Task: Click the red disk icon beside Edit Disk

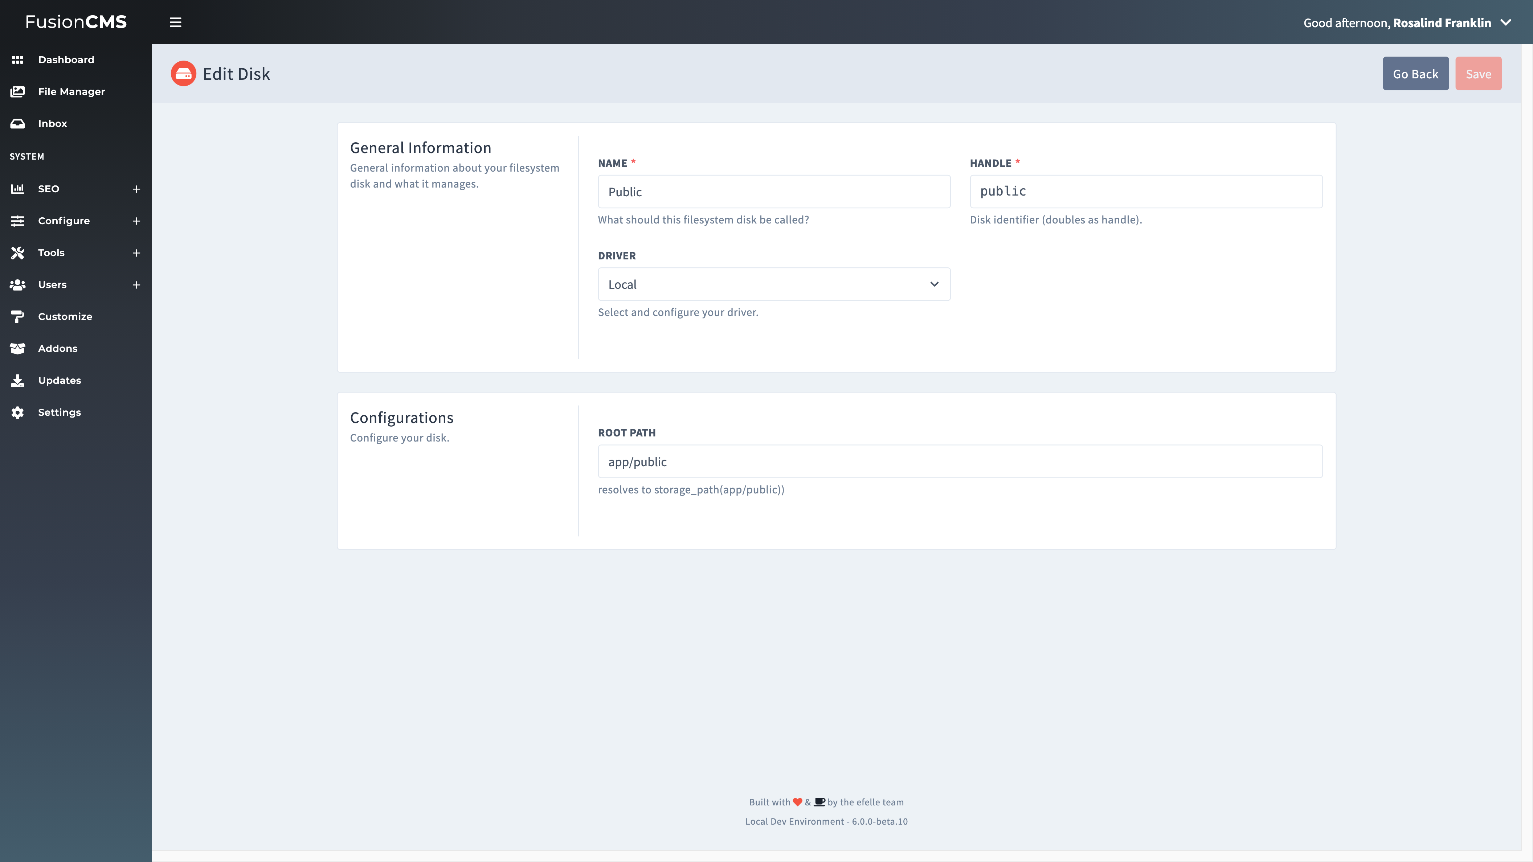Action: (183, 74)
